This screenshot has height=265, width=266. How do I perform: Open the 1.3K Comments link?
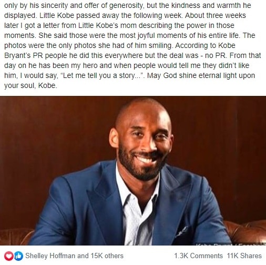pos(198,256)
